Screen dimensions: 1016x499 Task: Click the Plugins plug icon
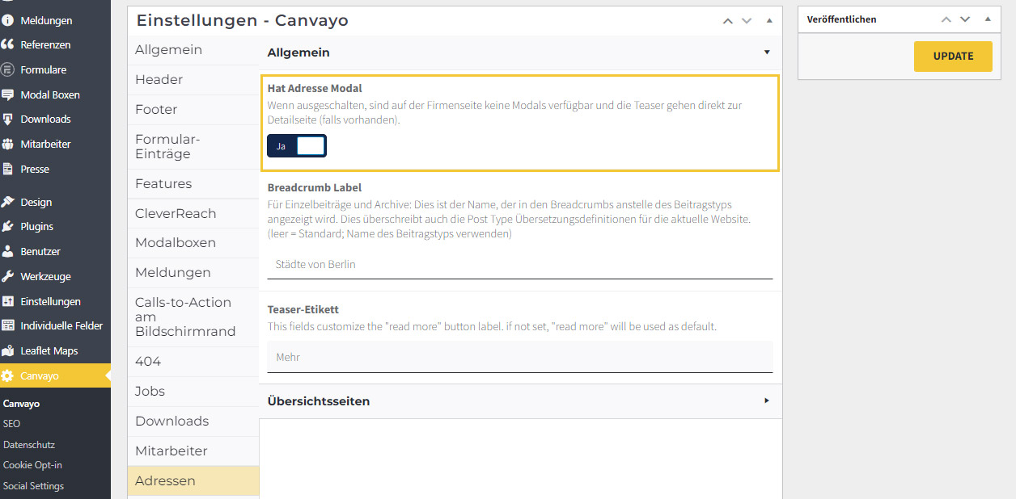coord(8,227)
